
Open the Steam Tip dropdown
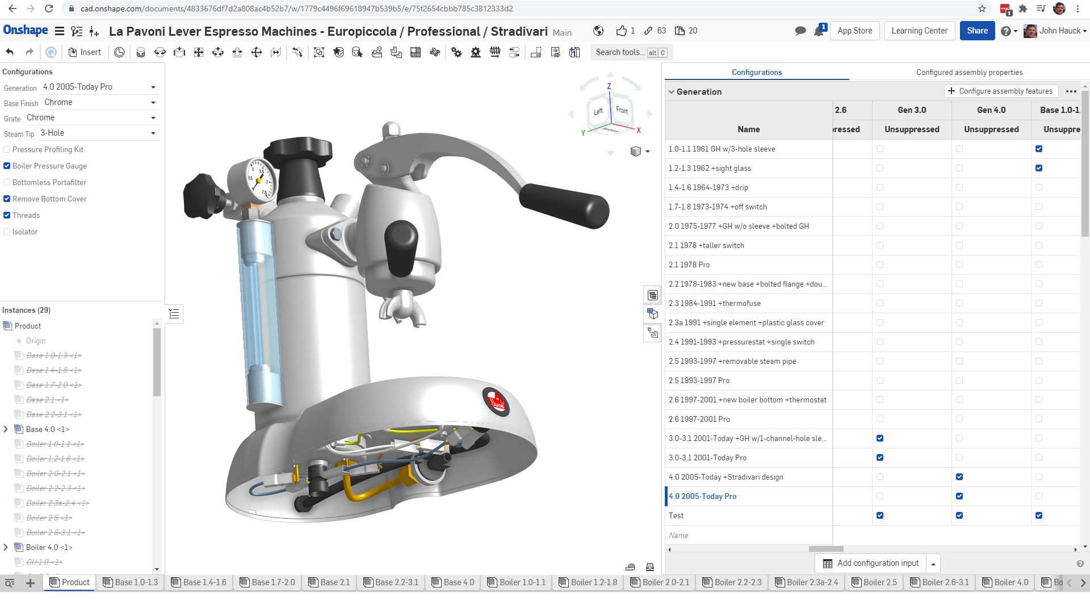tap(98, 133)
